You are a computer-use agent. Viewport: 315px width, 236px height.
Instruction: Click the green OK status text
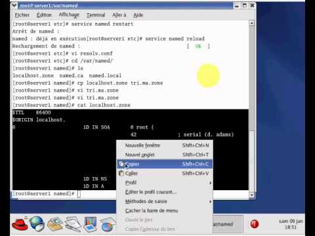pyautogui.click(x=198, y=46)
